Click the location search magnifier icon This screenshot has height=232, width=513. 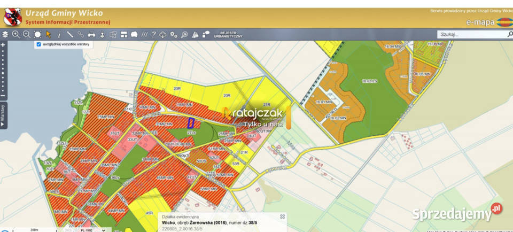tap(184, 34)
